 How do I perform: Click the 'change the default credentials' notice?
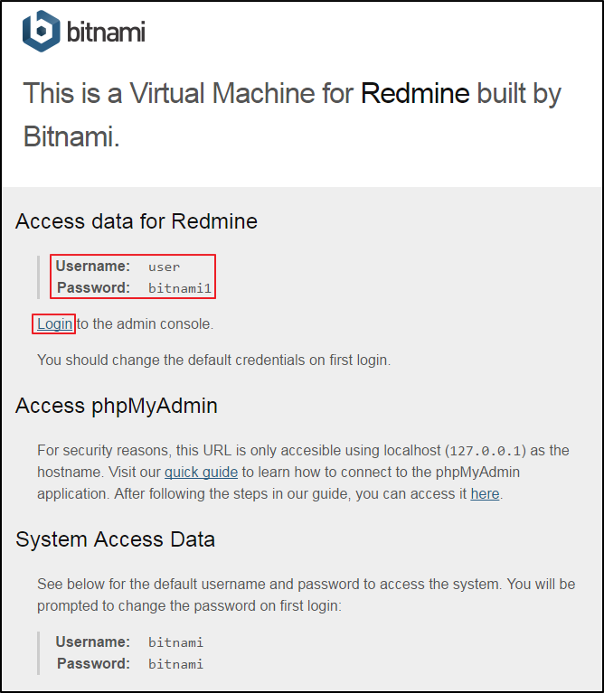[x=214, y=361]
